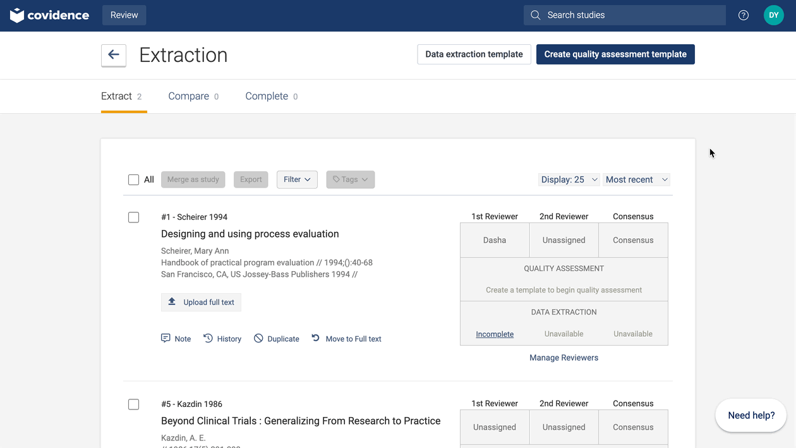Click the Search studies field
The height and width of the screenshot is (448, 796).
click(624, 15)
